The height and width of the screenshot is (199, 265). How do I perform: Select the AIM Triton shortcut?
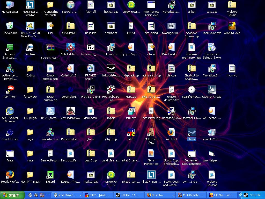coord(10,90)
